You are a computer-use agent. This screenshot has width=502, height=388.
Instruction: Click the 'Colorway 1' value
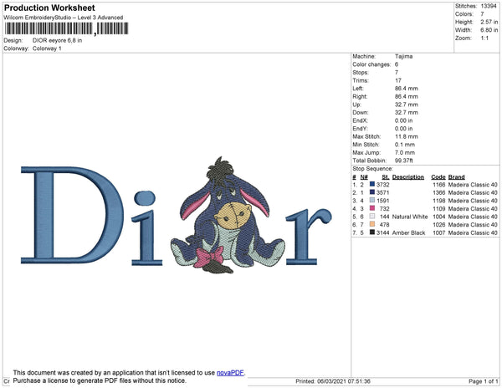pos(47,48)
